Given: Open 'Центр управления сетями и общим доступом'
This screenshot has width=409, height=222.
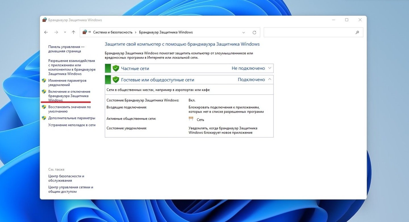Looking at the screenshot, I should 71,189.
